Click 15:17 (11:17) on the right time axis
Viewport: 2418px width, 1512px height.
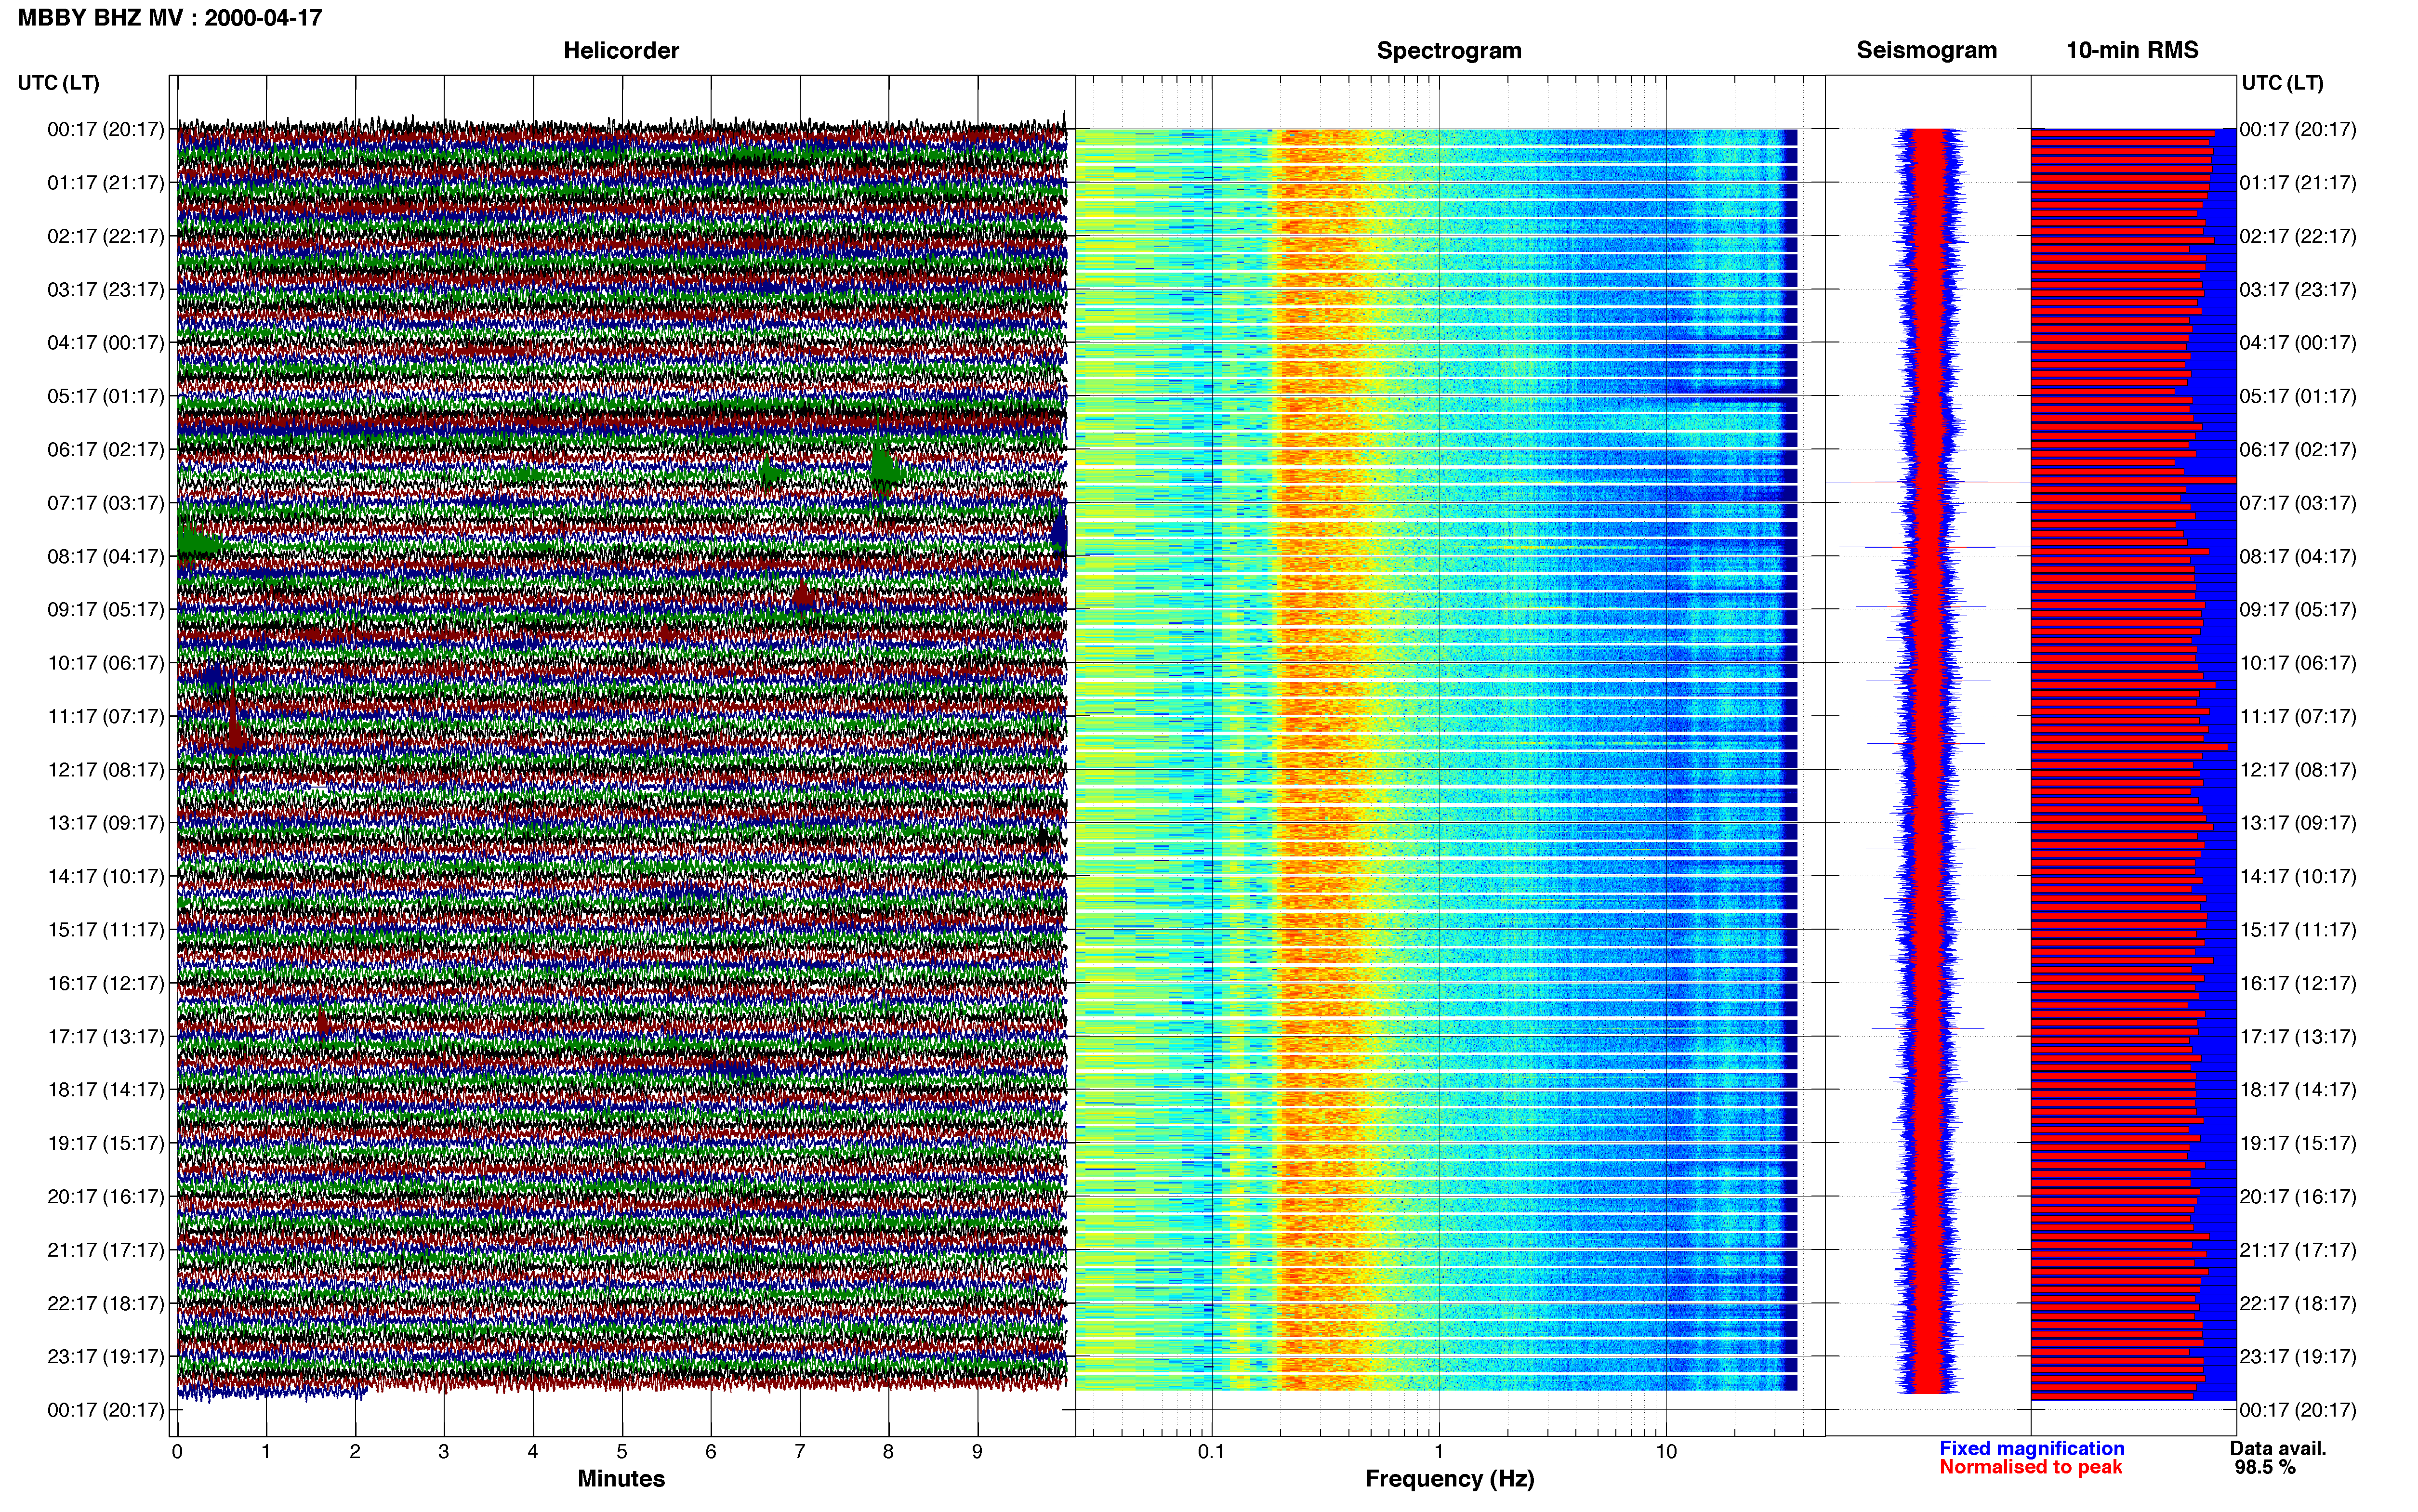[2298, 930]
